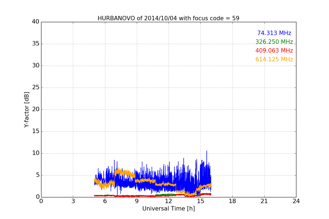Click y-axis tick label 40

[x=35, y=22]
